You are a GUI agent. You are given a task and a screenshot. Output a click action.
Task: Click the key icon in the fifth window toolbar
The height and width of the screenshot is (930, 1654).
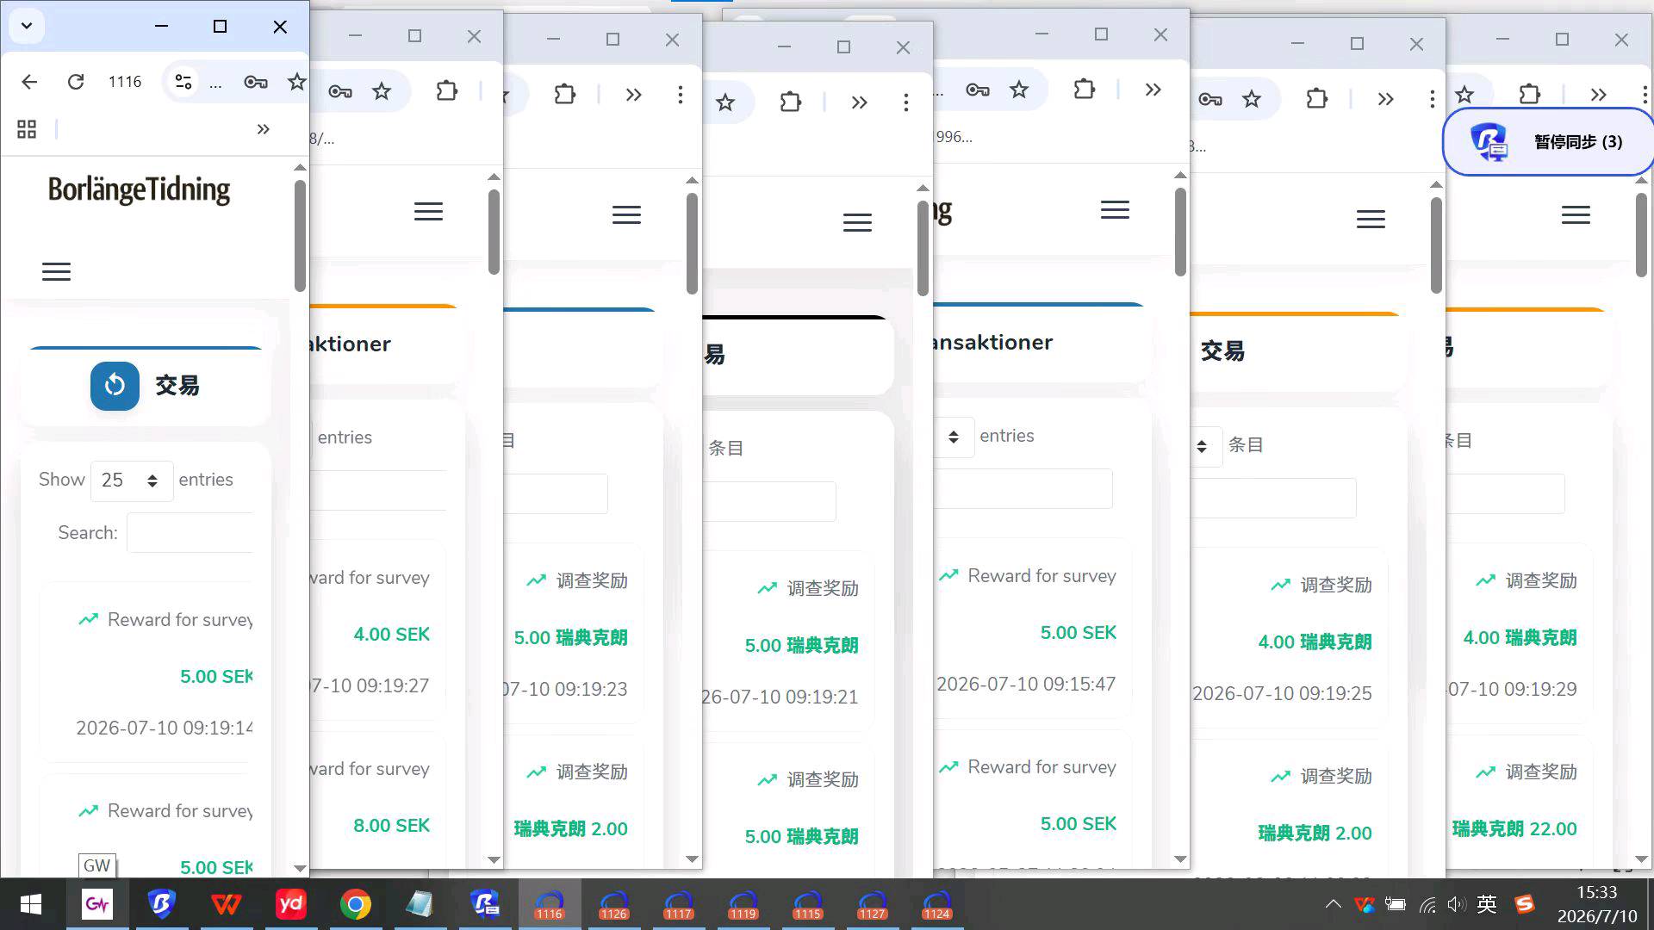pos(978,90)
